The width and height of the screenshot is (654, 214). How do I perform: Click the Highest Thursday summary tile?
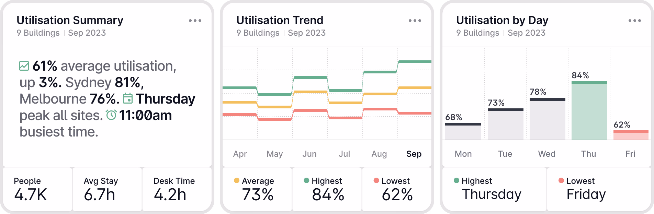click(x=494, y=189)
